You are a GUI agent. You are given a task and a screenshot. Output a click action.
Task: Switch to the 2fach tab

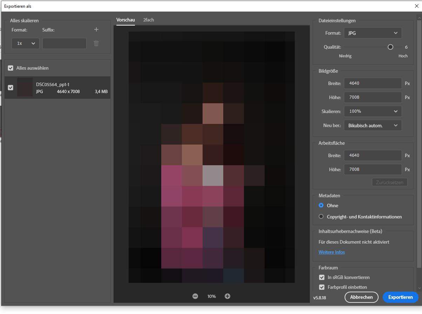[x=149, y=20]
